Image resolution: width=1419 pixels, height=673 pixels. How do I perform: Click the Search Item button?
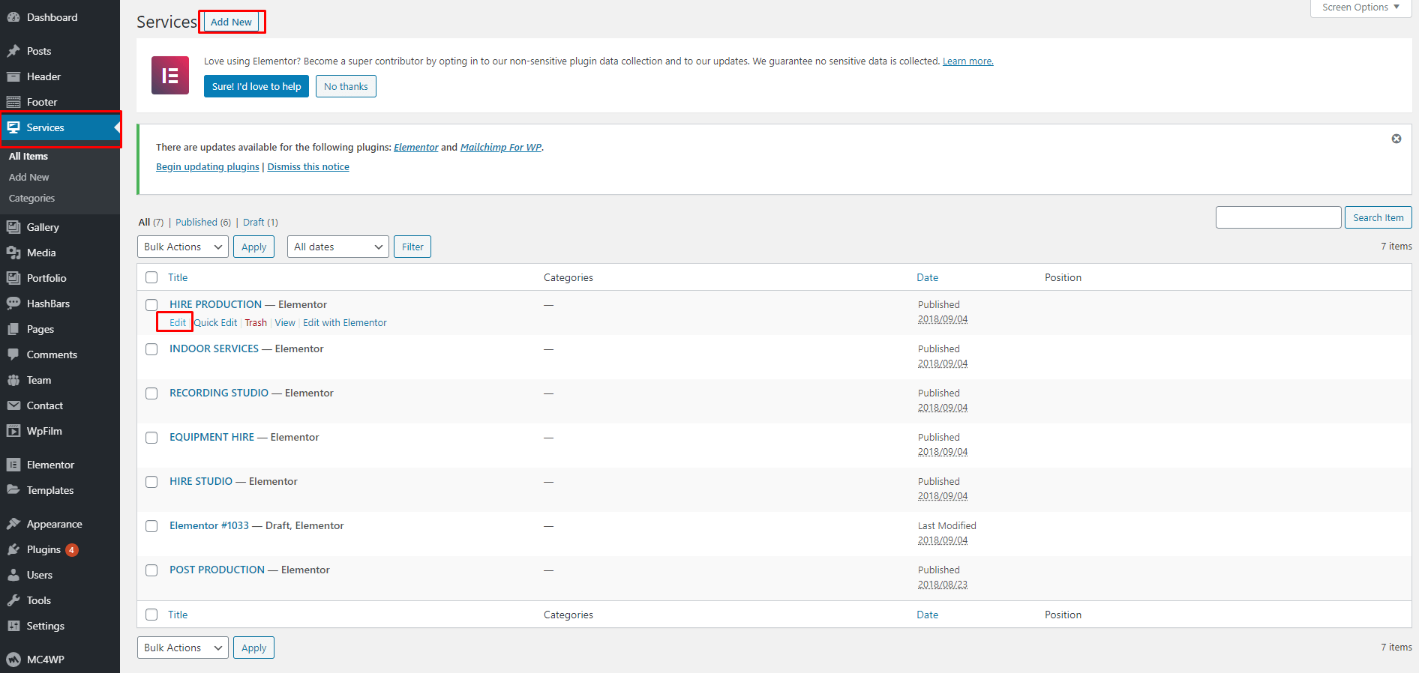click(1378, 217)
